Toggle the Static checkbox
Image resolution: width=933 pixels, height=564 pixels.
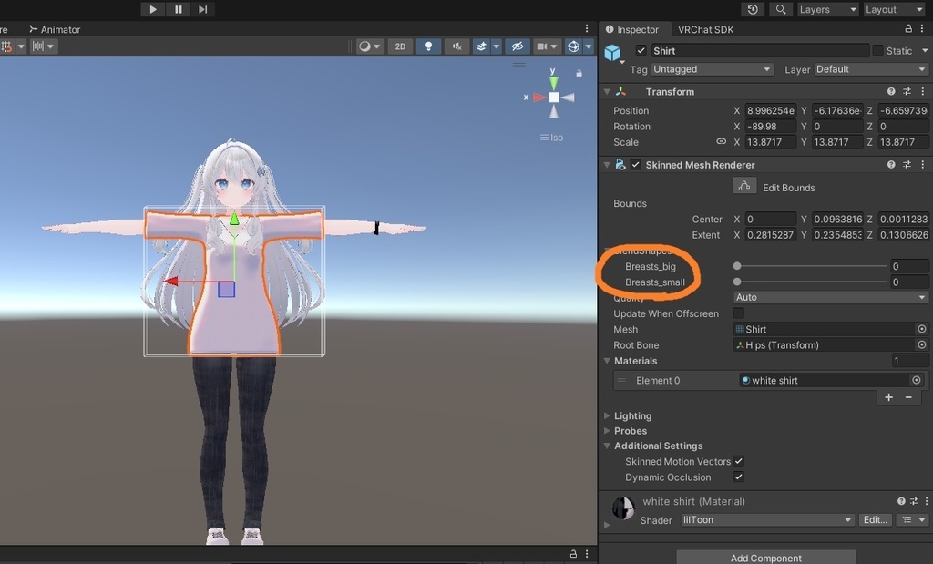click(877, 51)
